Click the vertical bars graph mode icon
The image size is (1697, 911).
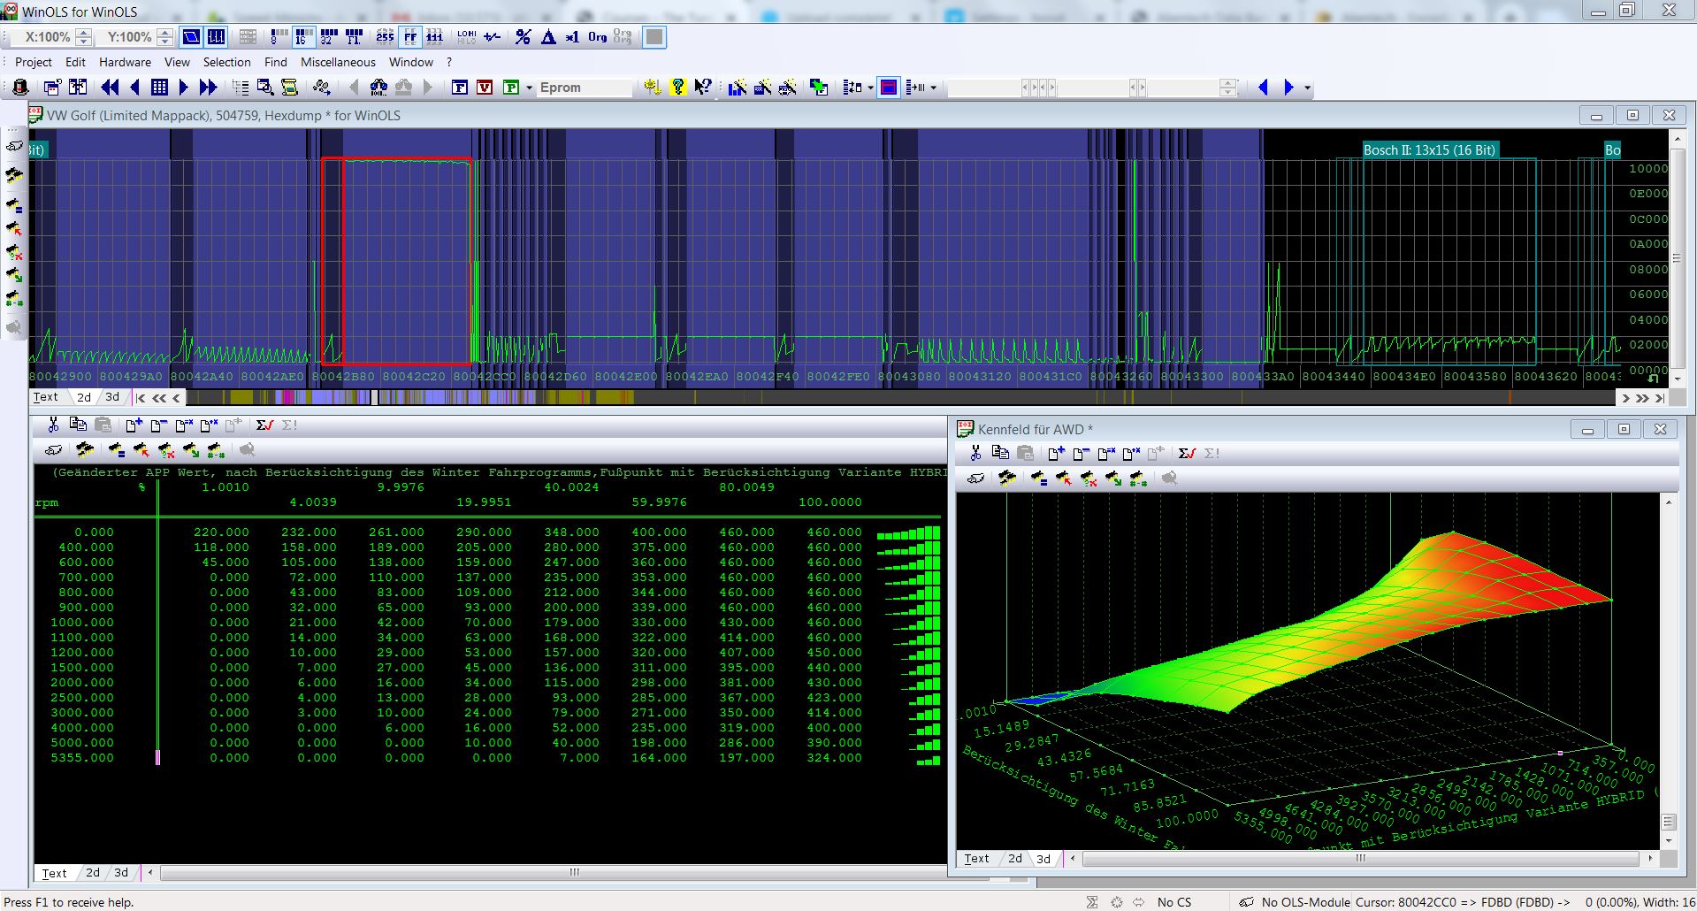click(x=216, y=37)
